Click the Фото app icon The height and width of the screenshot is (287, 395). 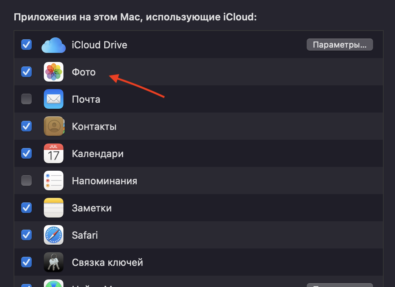click(x=53, y=72)
